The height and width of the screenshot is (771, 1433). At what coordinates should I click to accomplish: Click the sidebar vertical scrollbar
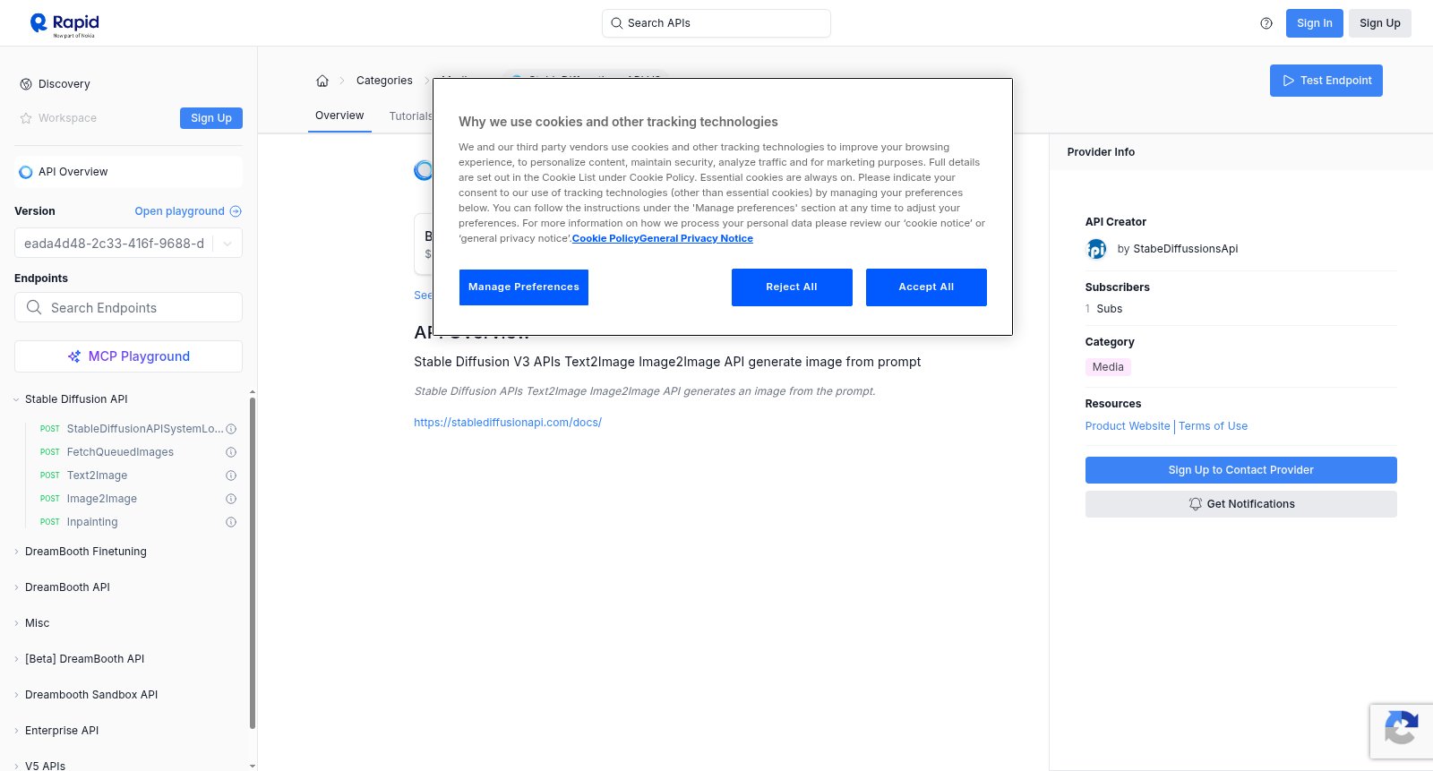click(x=253, y=564)
